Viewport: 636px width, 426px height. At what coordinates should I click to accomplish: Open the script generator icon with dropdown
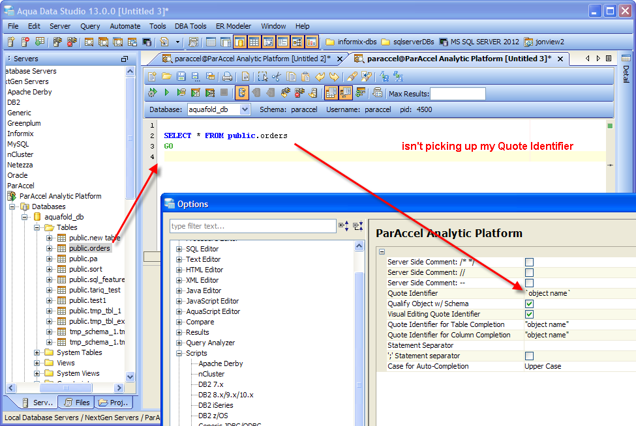[164, 42]
